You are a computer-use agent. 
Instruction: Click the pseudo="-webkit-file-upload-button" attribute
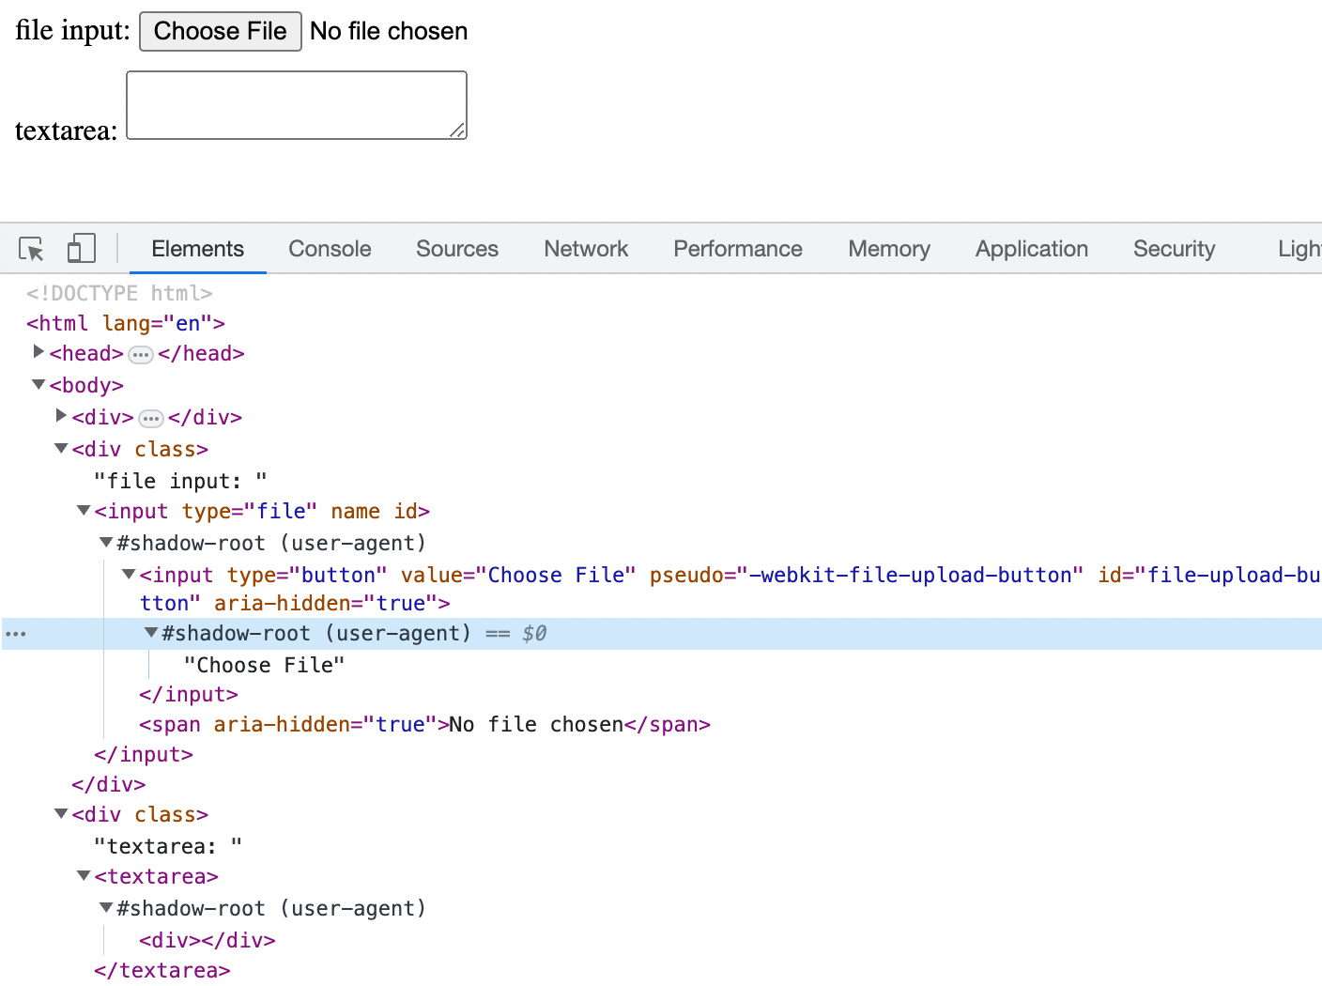click(x=866, y=575)
